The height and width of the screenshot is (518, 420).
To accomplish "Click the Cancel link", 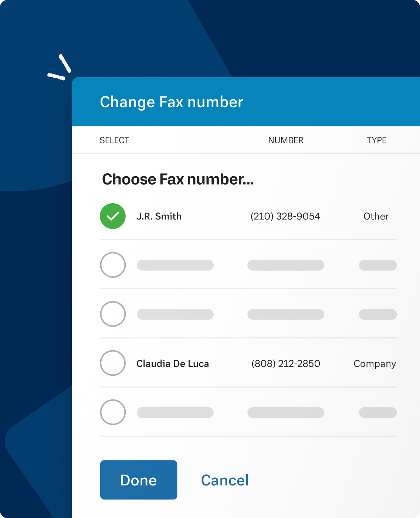I will tap(224, 480).
